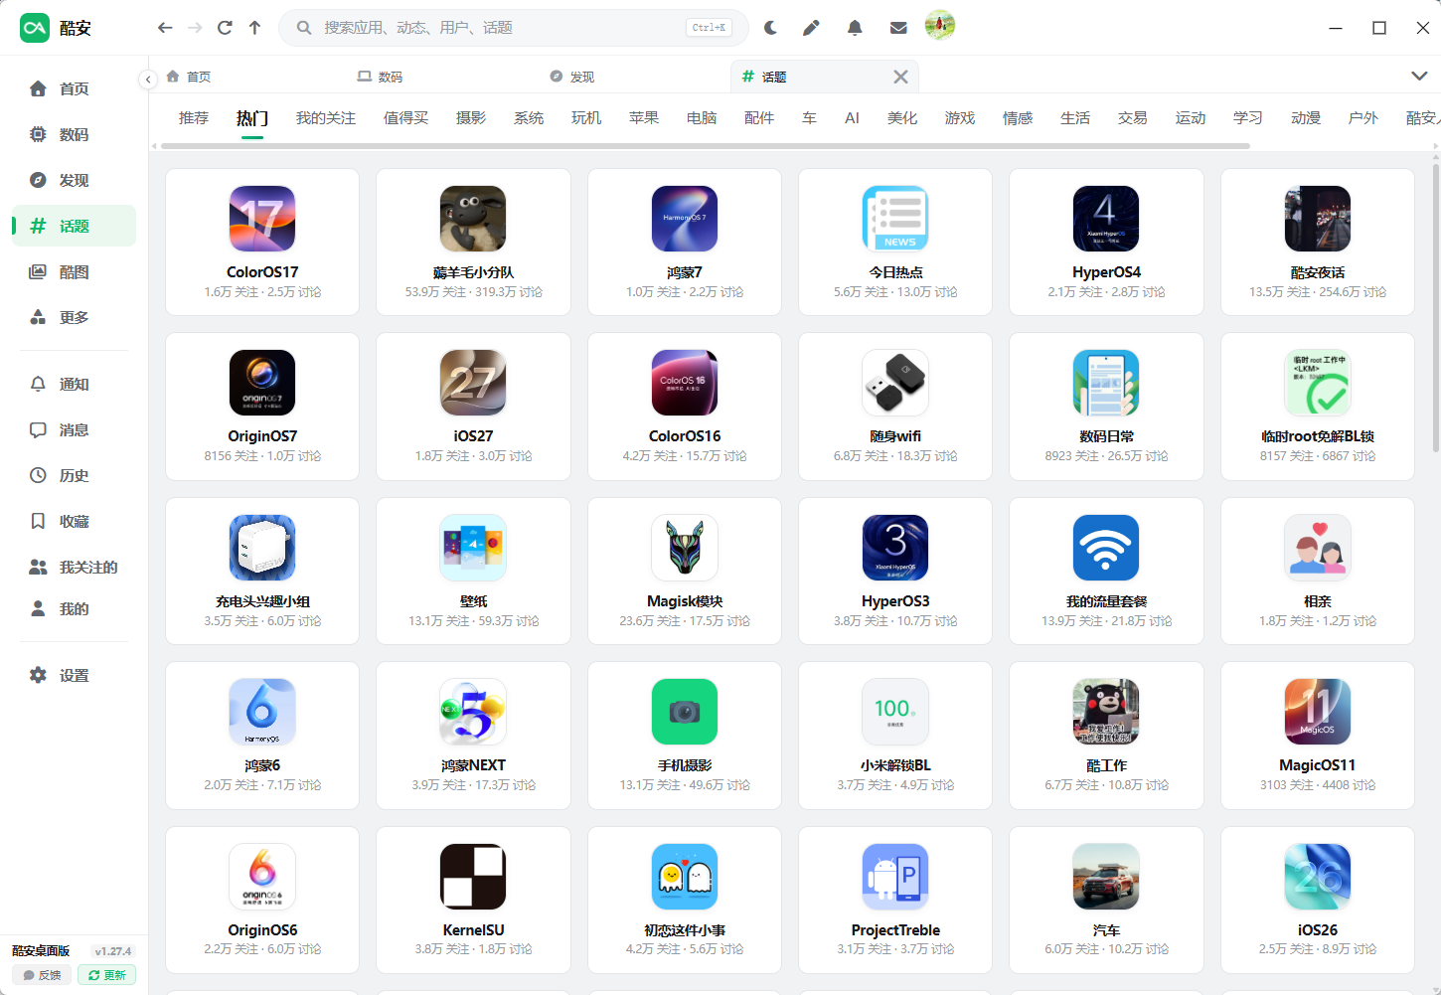Open 更多 in the left sidebar
This screenshot has width=1441, height=995.
coord(74,317)
